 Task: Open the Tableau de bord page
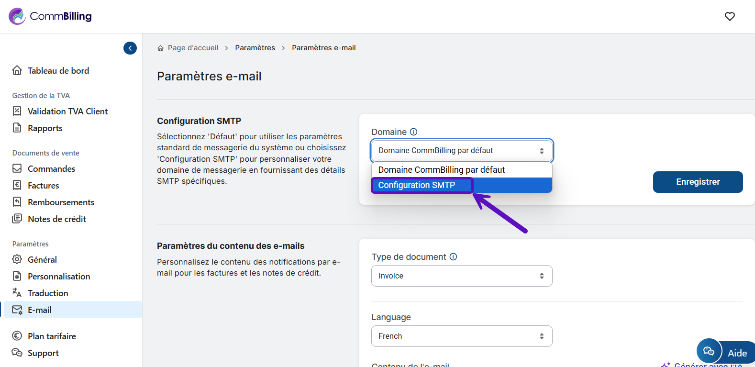coord(58,71)
